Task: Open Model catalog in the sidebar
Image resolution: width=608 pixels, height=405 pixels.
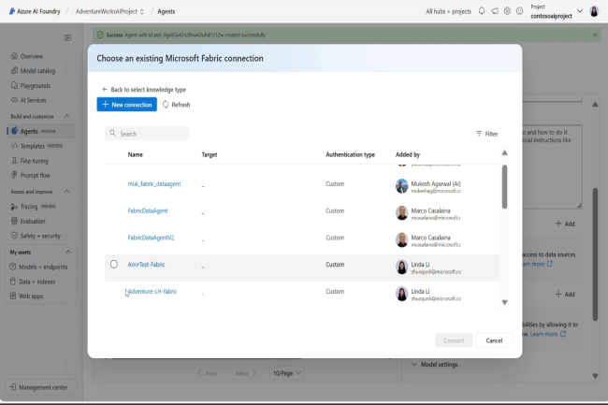Action: pyautogui.click(x=34, y=70)
